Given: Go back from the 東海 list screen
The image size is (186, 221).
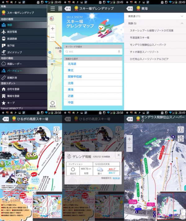Looking at the screenshot, I should coord(130,8).
